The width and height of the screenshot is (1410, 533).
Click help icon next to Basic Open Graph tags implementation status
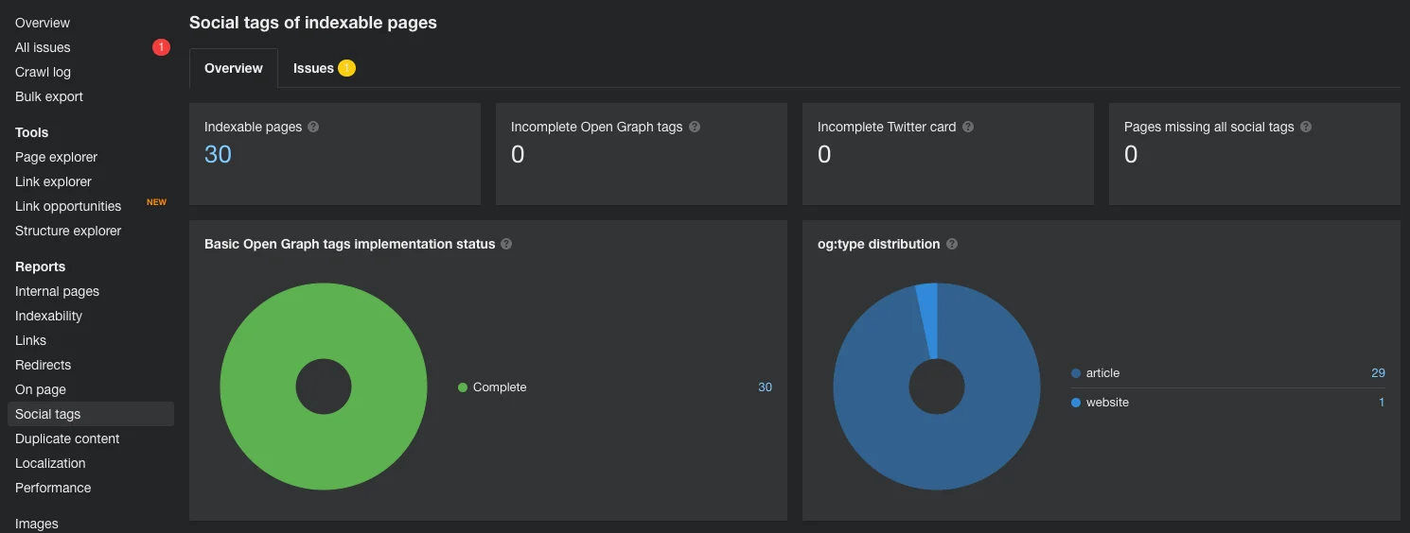pos(506,244)
